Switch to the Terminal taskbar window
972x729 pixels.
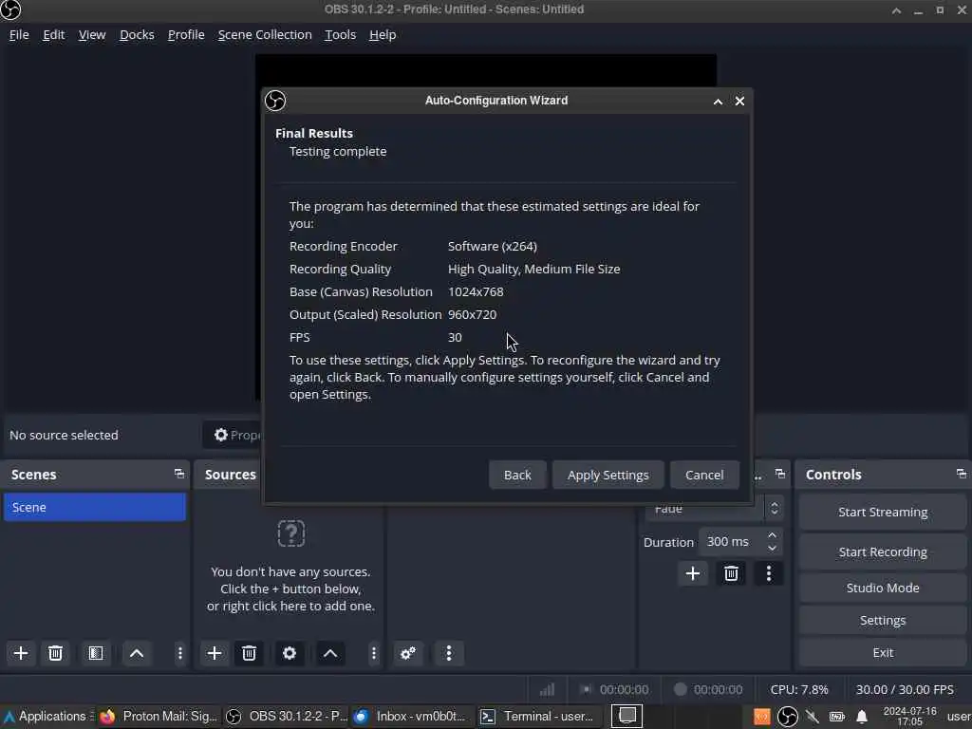(538, 717)
